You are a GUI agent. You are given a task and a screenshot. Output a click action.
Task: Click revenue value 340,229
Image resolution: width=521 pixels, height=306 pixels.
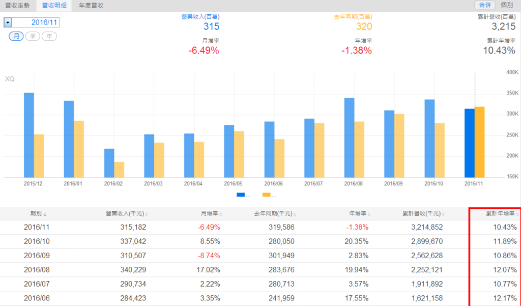pyautogui.click(x=133, y=270)
